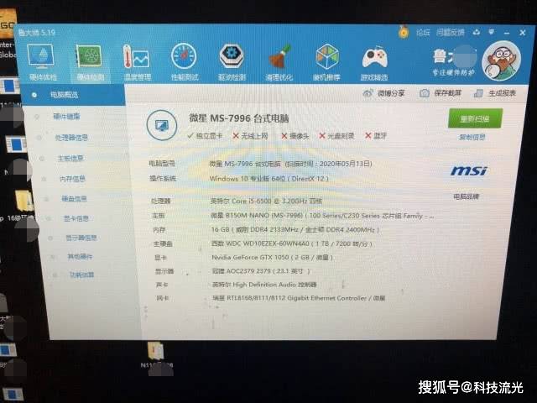The height and width of the screenshot is (403, 537).
Task: Select the 硬件检测 hardware detection icon
Action: tap(90, 62)
